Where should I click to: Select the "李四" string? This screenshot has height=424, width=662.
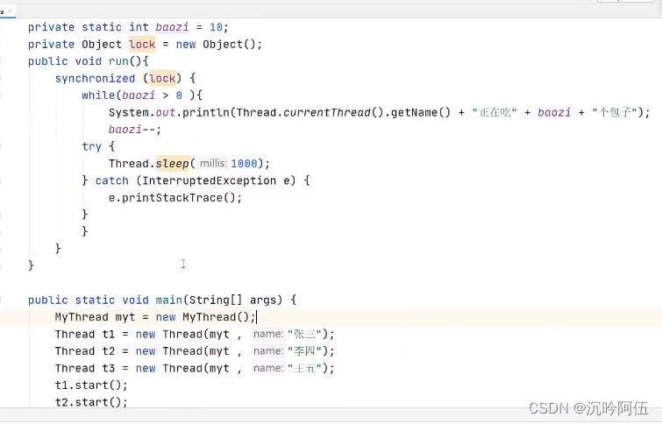[x=304, y=351]
